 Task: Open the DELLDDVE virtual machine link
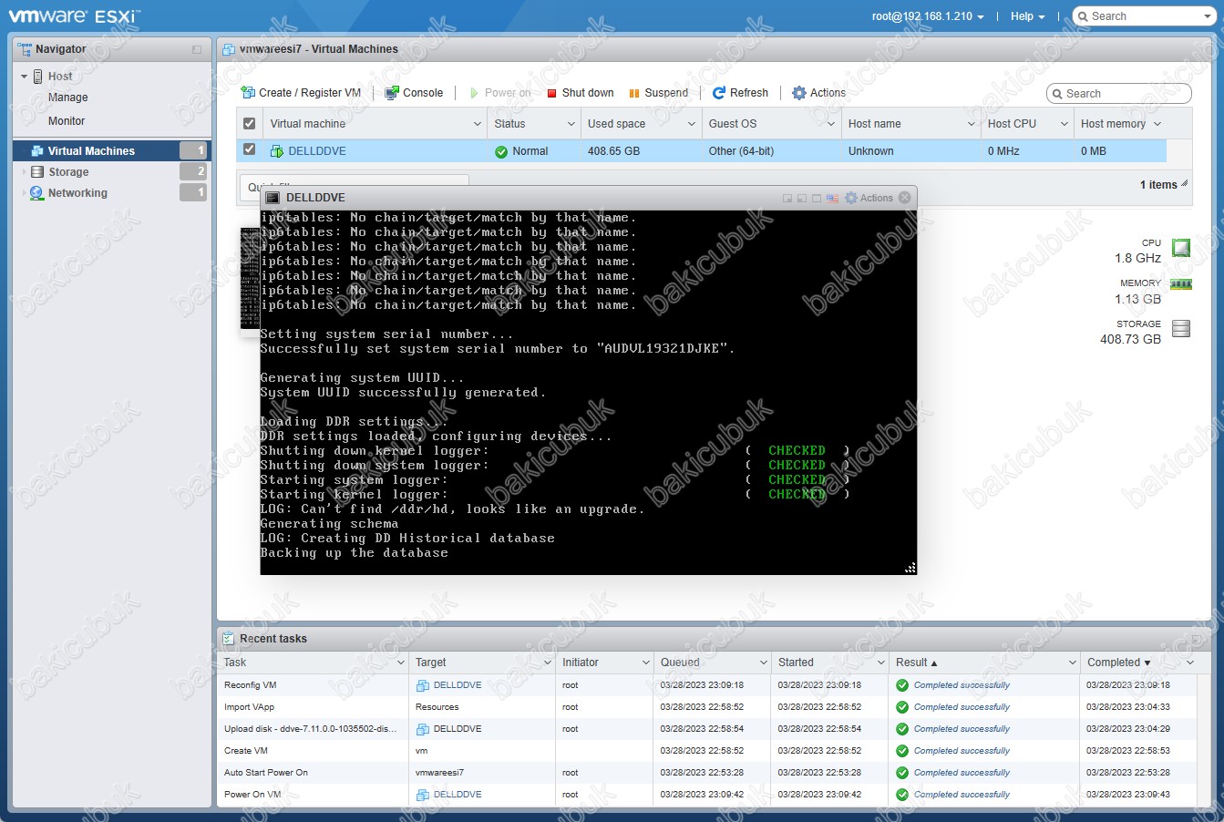(317, 151)
